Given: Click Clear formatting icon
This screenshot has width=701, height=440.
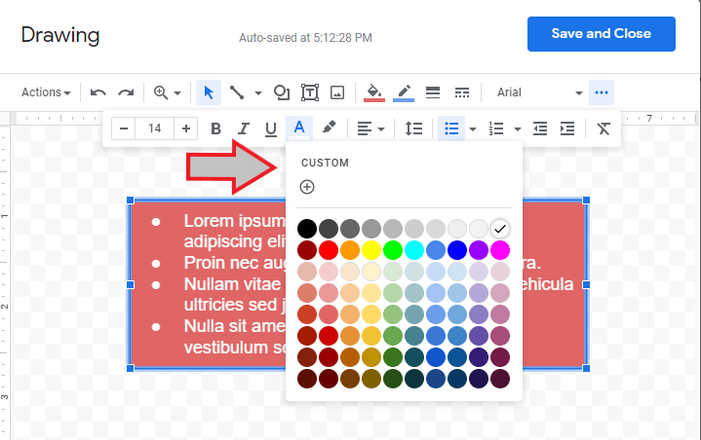Looking at the screenshot, I should (x=604, y=128).
